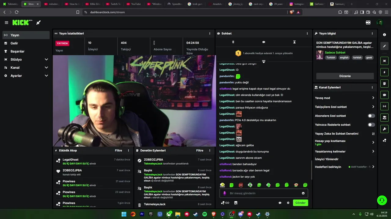This screenshot has height=219, width=391.
Task: Open the emoji picker in message box
Action: click(303, 193)
